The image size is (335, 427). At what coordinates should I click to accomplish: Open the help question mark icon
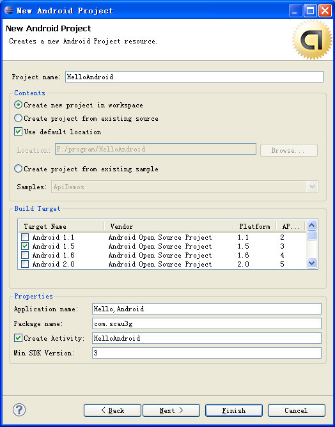click(19, 410)
